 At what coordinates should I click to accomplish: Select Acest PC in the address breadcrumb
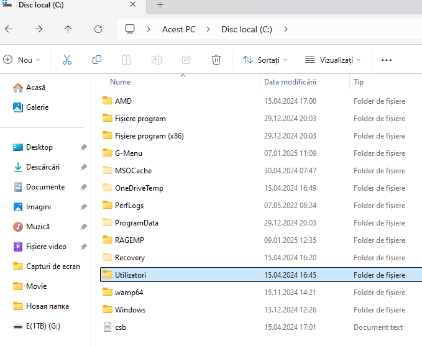178,29
